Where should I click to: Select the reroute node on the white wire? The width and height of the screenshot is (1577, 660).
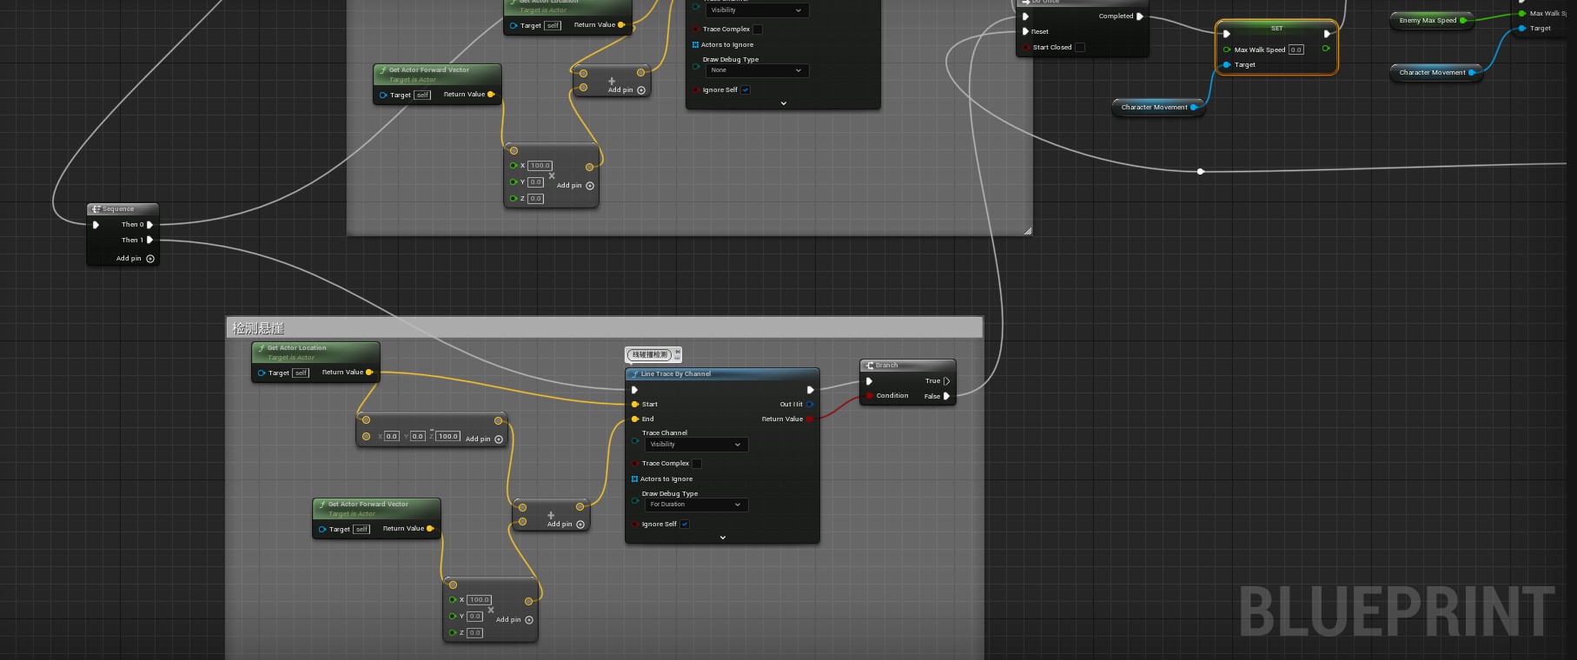(1201, 172)
